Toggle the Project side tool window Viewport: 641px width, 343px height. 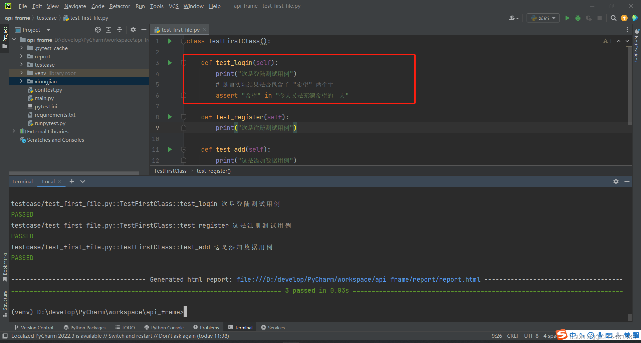pyautogui.click(x=5, y=37)
